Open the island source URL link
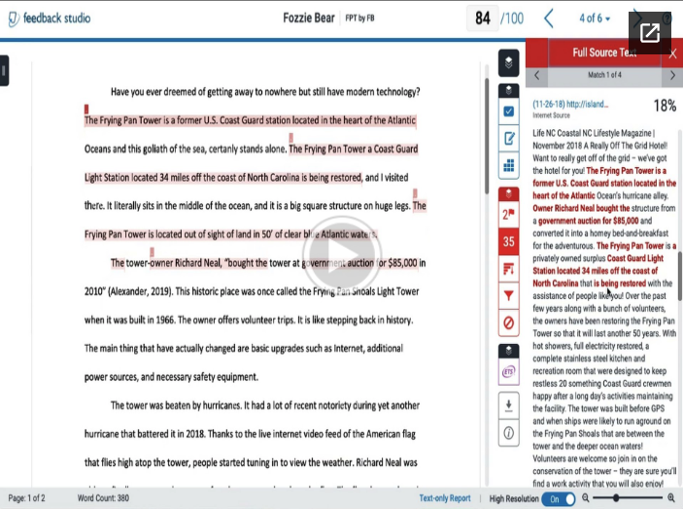This screenshot has width=683, height=509. (570, 104)
